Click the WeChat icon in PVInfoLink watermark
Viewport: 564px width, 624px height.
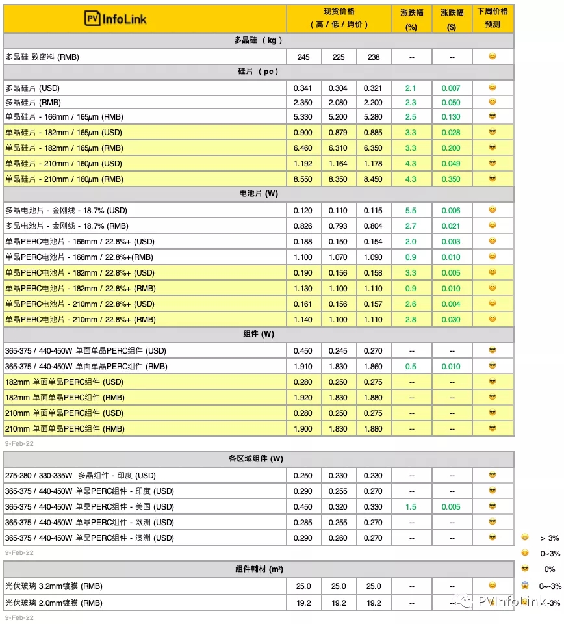tap(463, 602)
